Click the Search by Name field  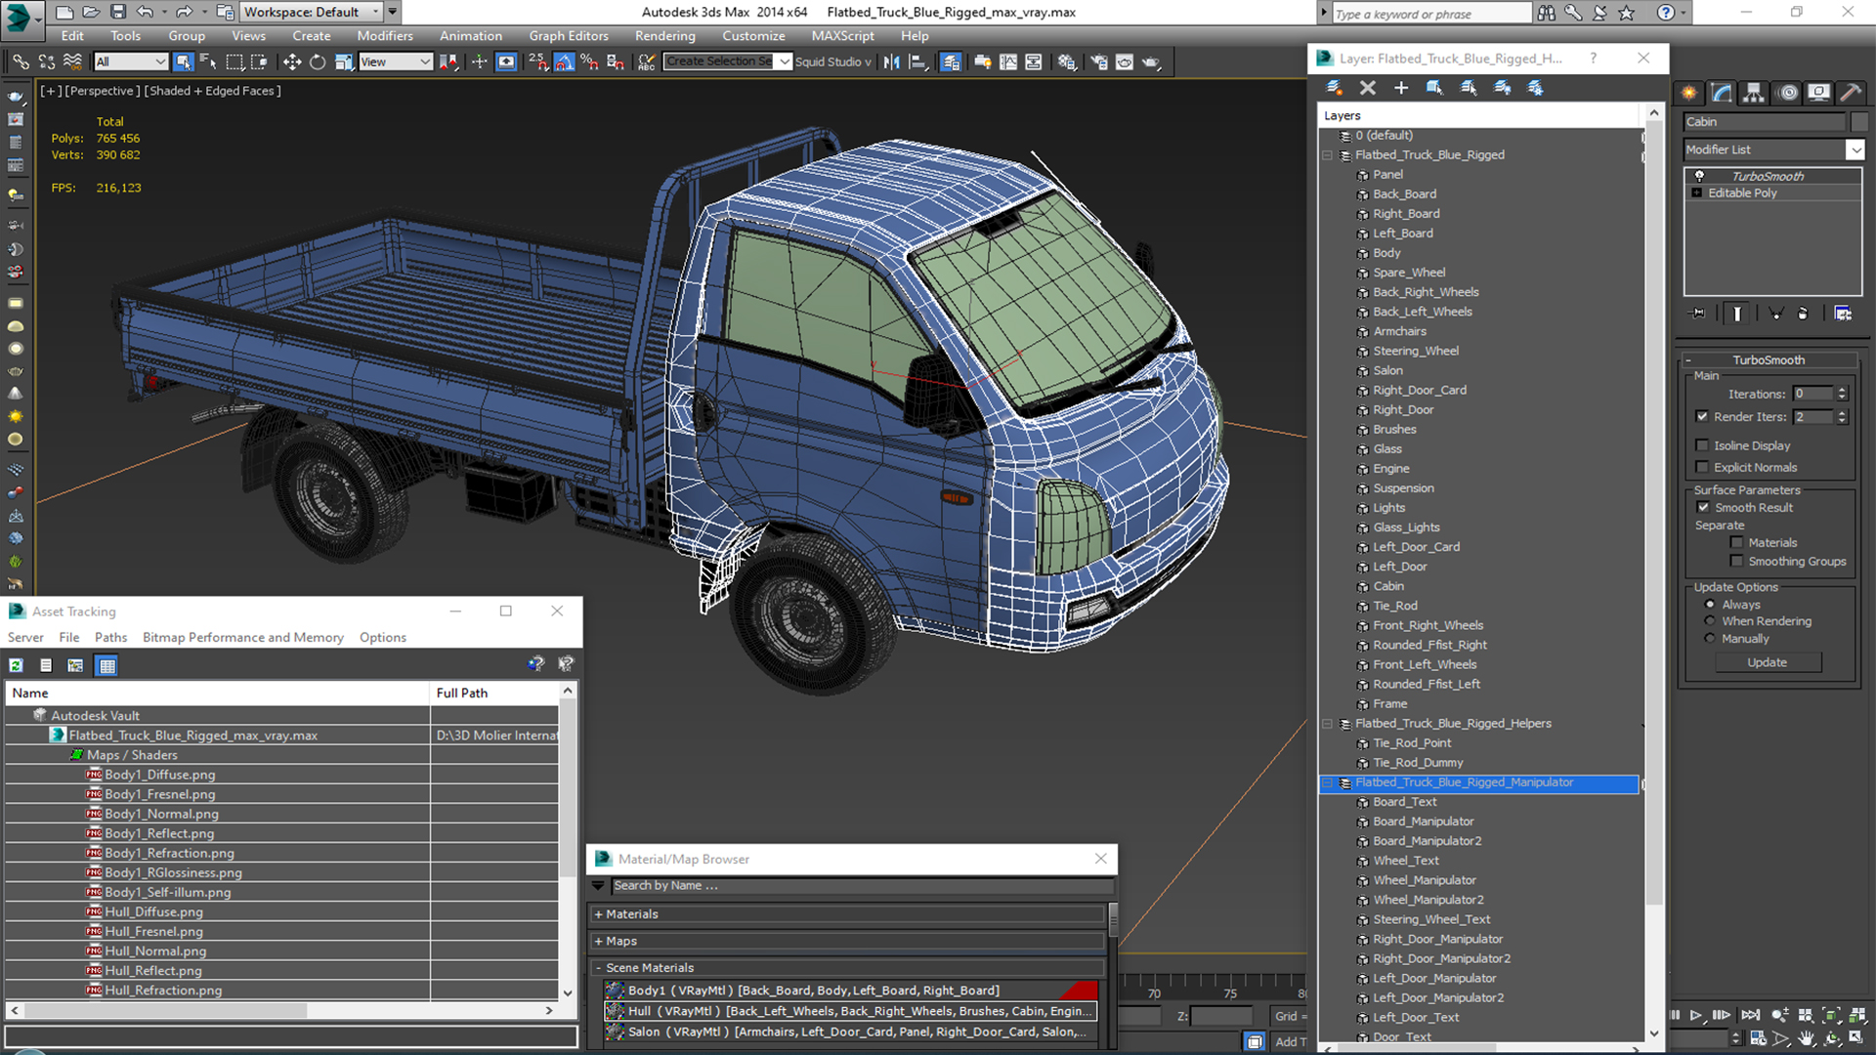(862, 885)
